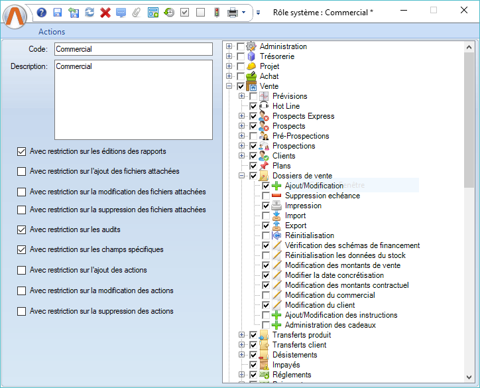Collapse the Dossiers de vente node
The height and width of the screenshot is (388, 480).
coord(242,176)
